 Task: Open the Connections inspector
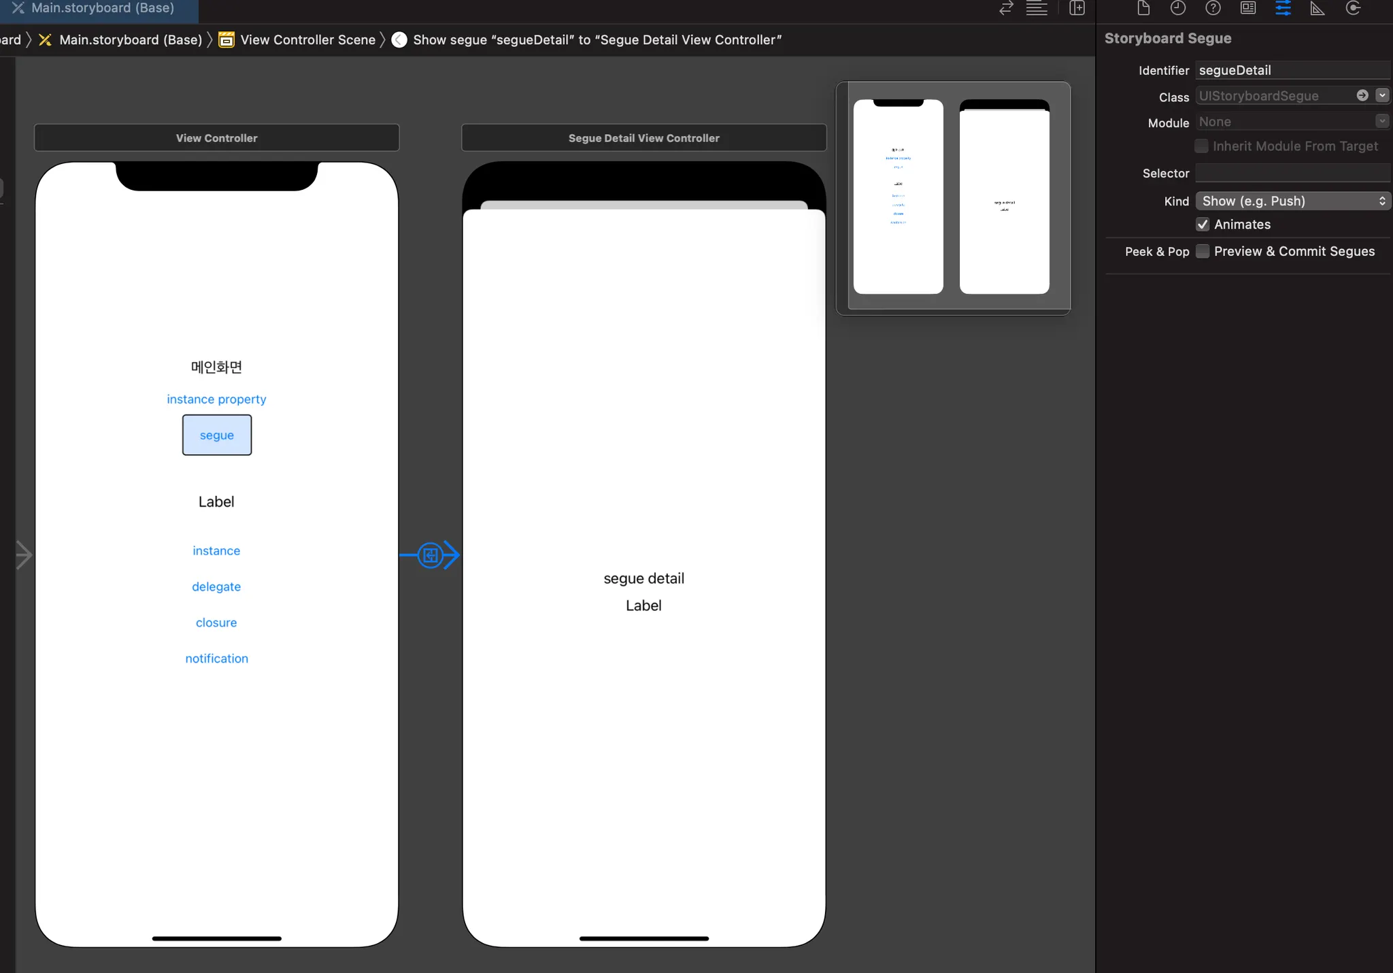(x=1353, y=8)
